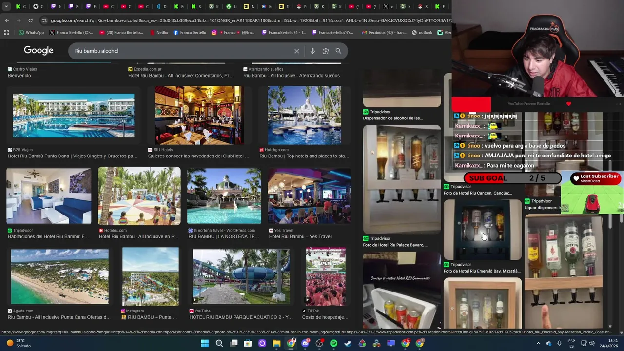Open YouTube Parque Acuatico video thumbnail
Screen dimensions: 624x351
coord(241,276)
